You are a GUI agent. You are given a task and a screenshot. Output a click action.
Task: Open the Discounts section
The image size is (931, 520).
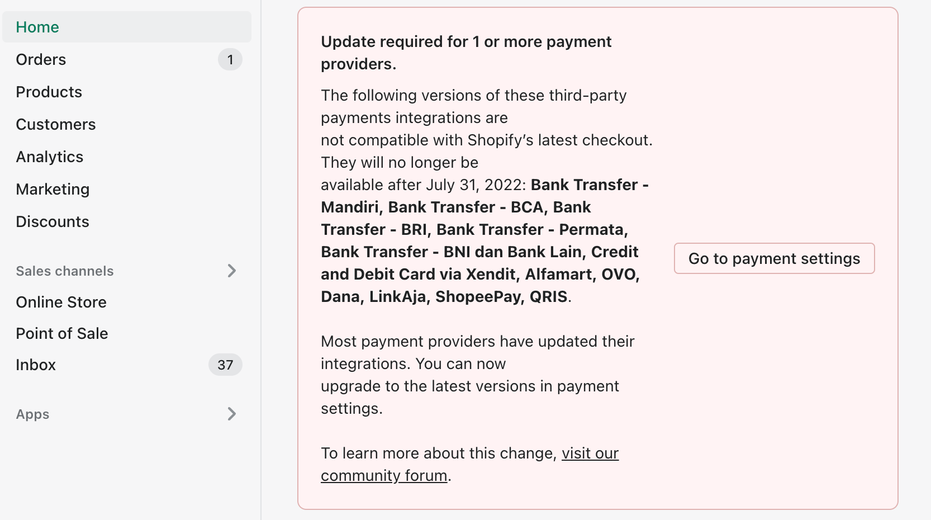click(x=53, y=221)
